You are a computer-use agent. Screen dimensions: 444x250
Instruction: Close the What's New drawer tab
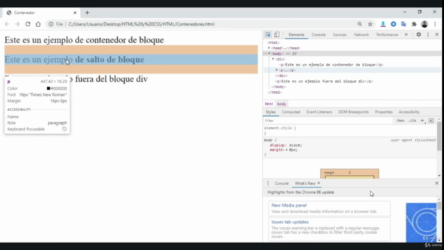318,183
